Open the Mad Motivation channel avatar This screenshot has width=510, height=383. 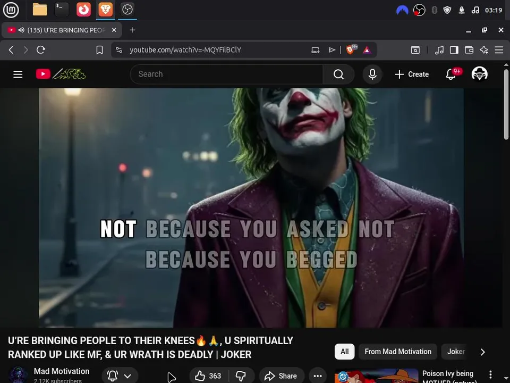18,375
